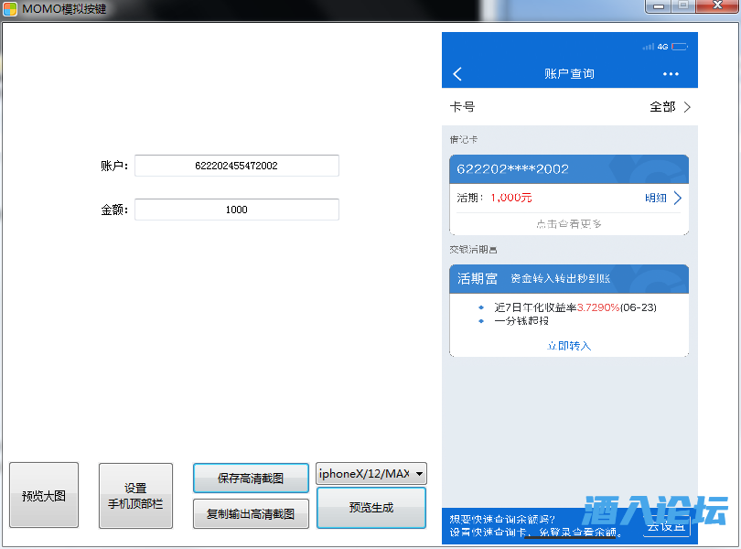Open the iphoneX/12/MAX device dropdown
741x549 pixels.
pyautogui.click(x=370, y=473)
